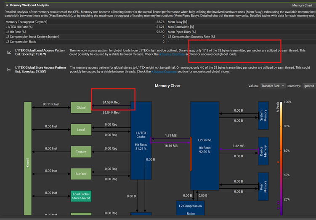The width and height of the screenshot is (316, 220).
Task: Click the 16.66 MB transfer label
Action: [x=171, y=146]
